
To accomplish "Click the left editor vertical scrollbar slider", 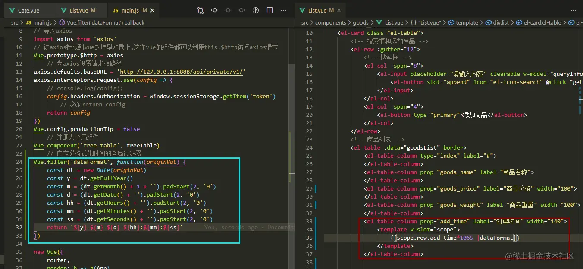I will (x=291, y=108).
